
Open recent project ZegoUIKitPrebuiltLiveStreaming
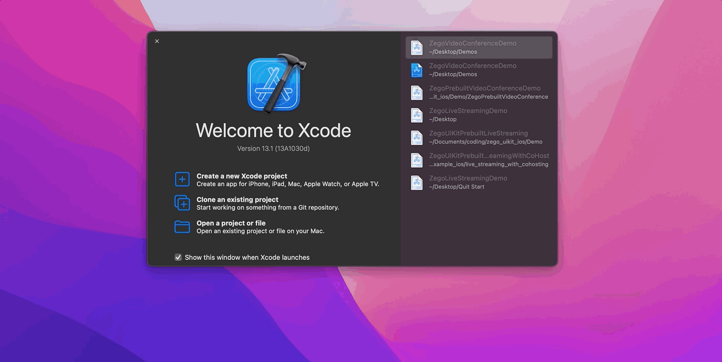[x=478, y=133]
